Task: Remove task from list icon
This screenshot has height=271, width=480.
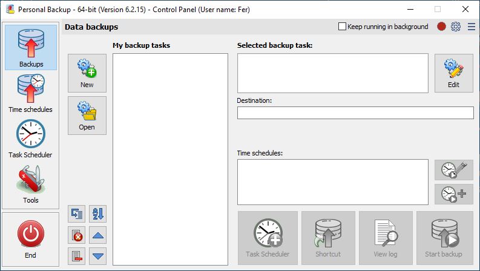Action: coord(76,256)
